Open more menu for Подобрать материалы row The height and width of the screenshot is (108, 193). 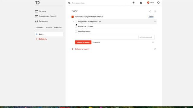pos(155,21)
